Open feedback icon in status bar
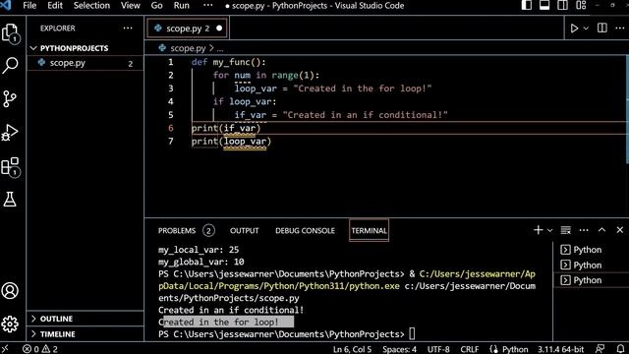629x354 pixels. [600, 349]
